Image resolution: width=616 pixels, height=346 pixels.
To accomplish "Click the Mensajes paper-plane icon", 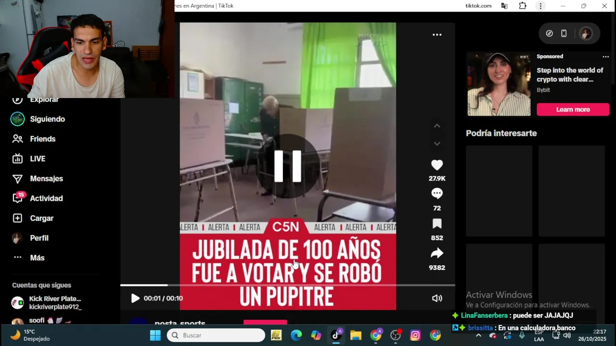I will click(x=17, y=179).
